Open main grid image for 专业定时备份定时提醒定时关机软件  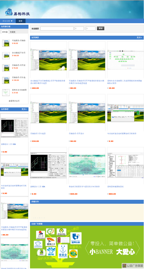(126, 113)
